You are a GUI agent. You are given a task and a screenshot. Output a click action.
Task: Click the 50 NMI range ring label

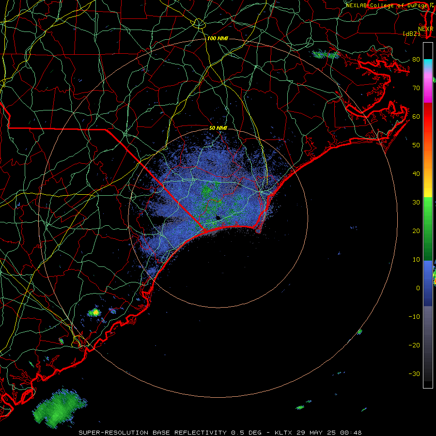tap(218, 128)
